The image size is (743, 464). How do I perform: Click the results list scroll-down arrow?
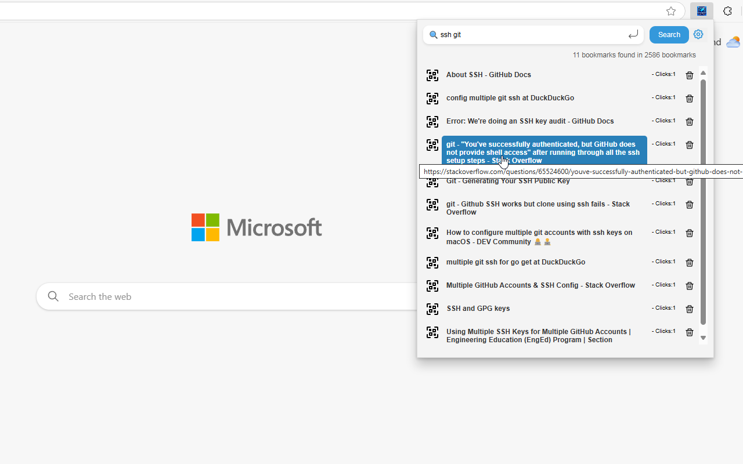pyautogui.click(x=703, y=338)
